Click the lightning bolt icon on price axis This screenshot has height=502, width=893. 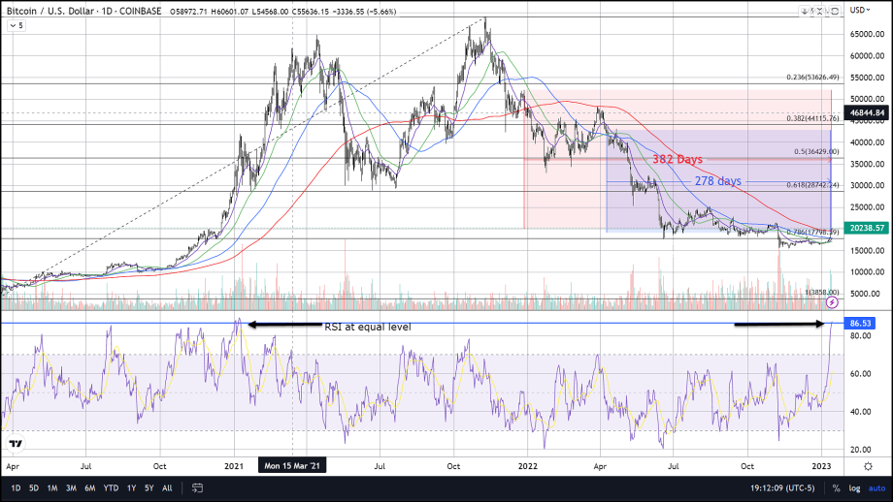(830, 302)
